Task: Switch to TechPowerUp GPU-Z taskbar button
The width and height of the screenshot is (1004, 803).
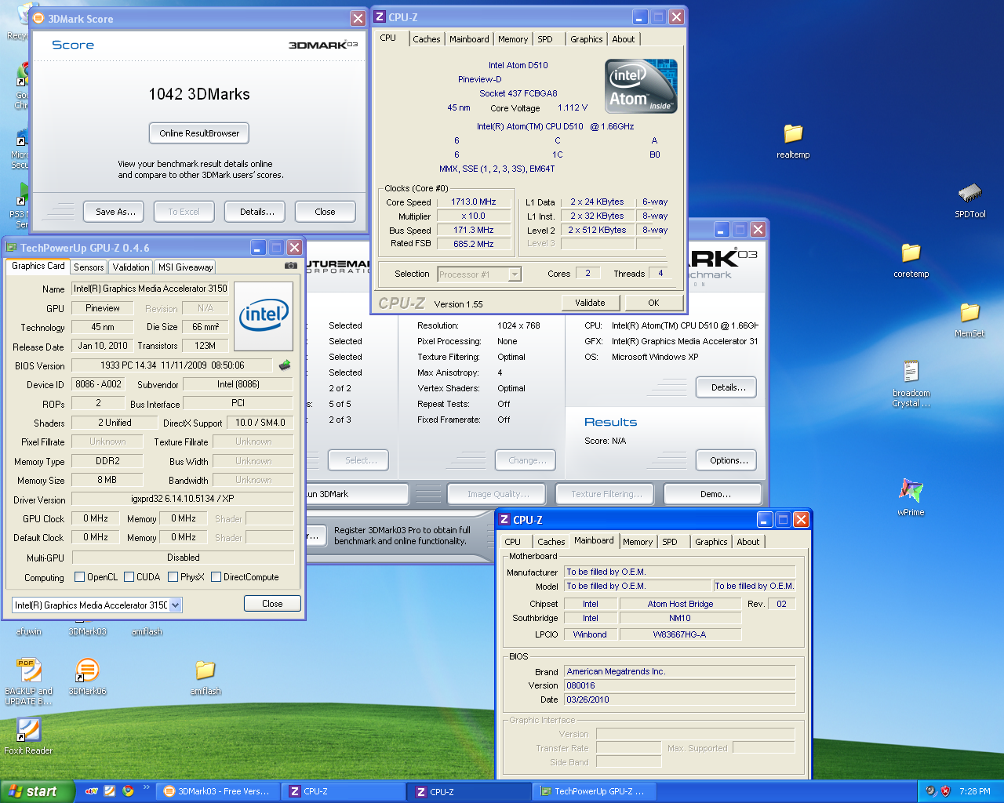Action: coord(593,791)
